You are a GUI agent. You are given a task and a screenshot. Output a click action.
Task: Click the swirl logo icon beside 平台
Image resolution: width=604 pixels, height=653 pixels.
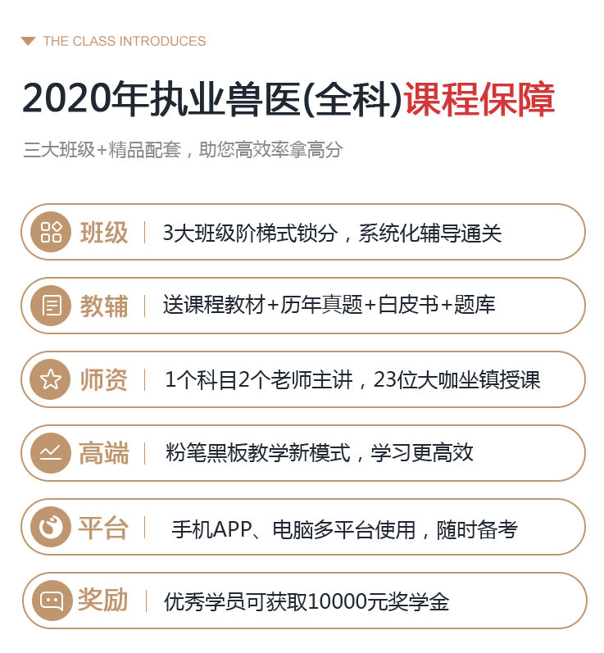[51, 527]
